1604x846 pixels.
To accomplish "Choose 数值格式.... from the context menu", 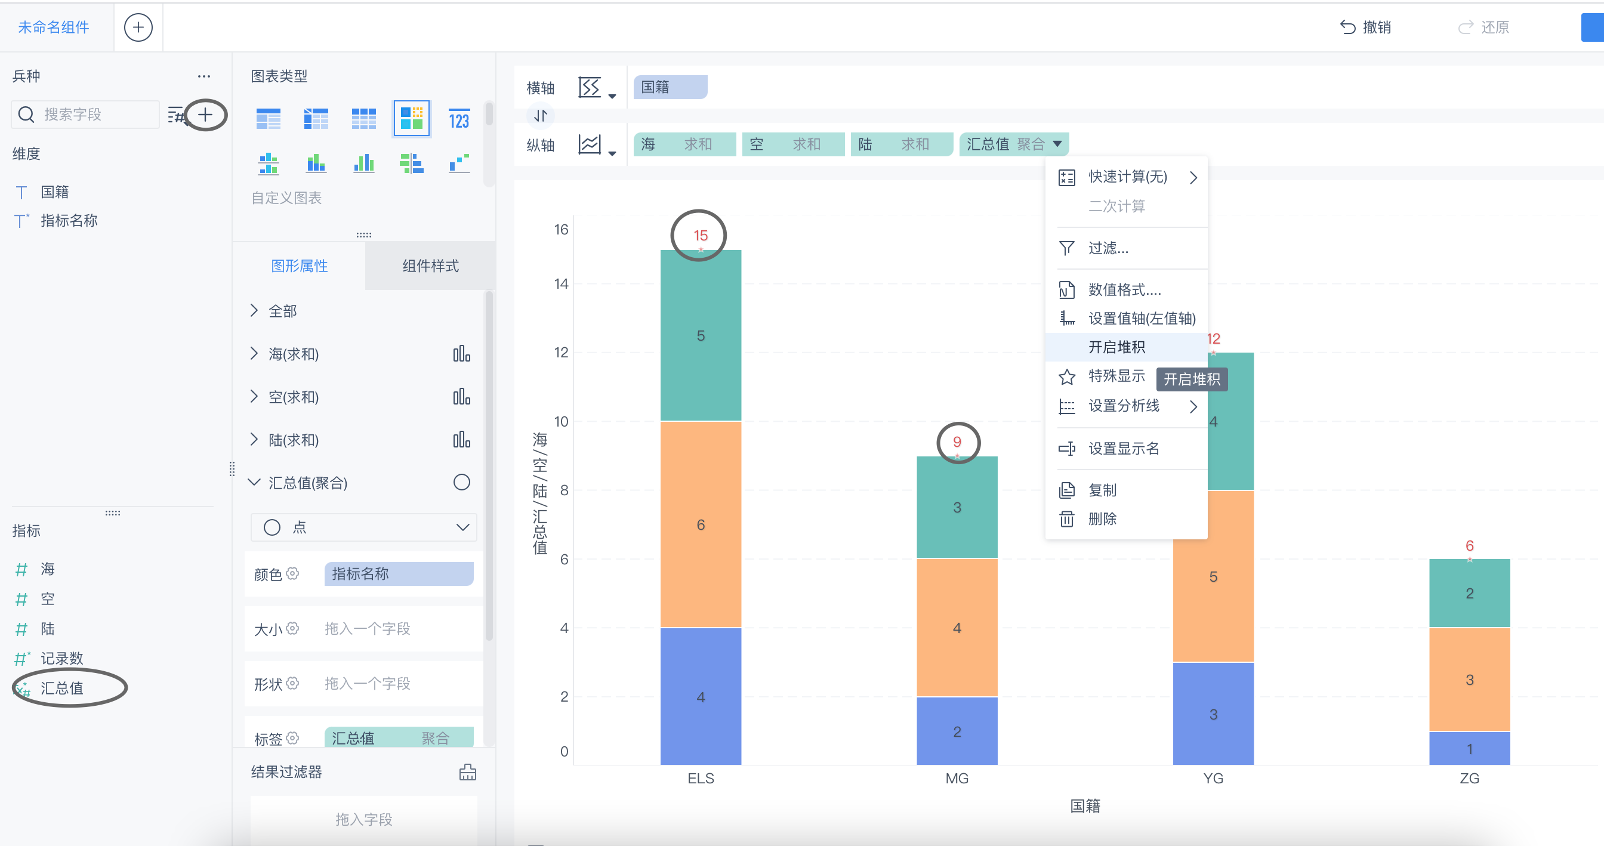I will coord(1126,290).
